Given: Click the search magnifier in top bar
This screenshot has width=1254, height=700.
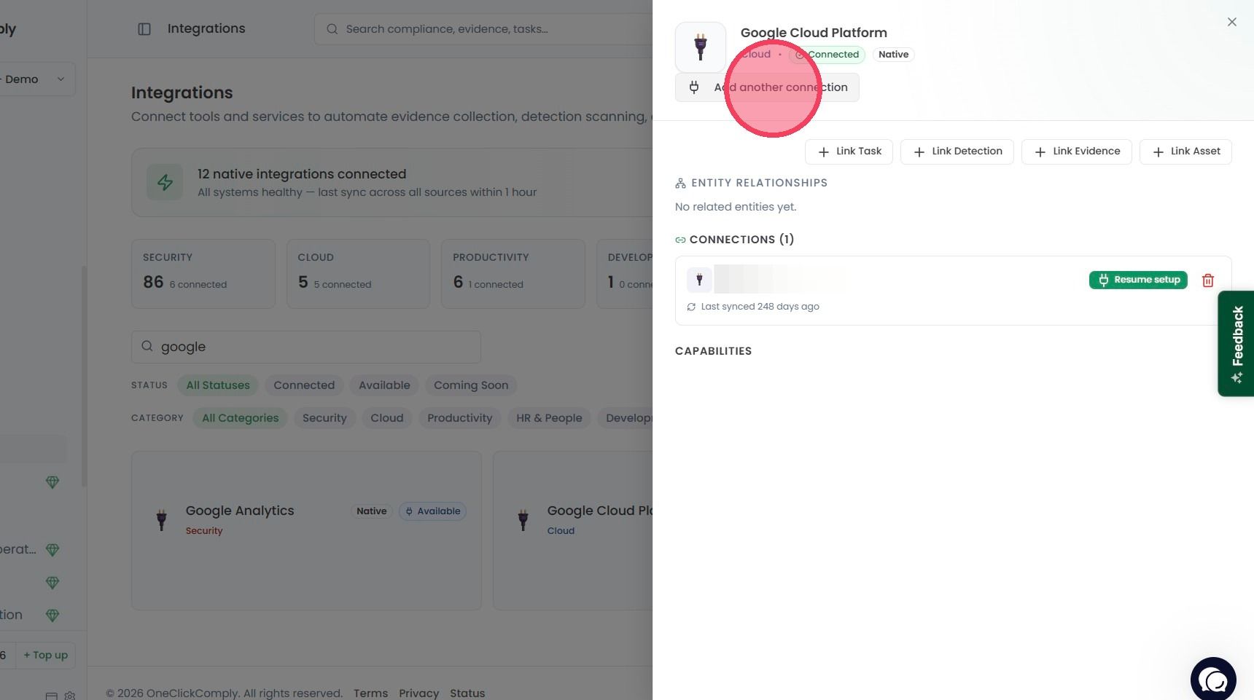Looking at the screenshot, I should pos(332,29).
